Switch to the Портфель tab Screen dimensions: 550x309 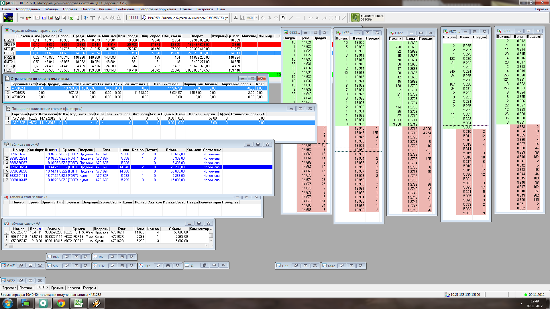[x=27, y=288]
